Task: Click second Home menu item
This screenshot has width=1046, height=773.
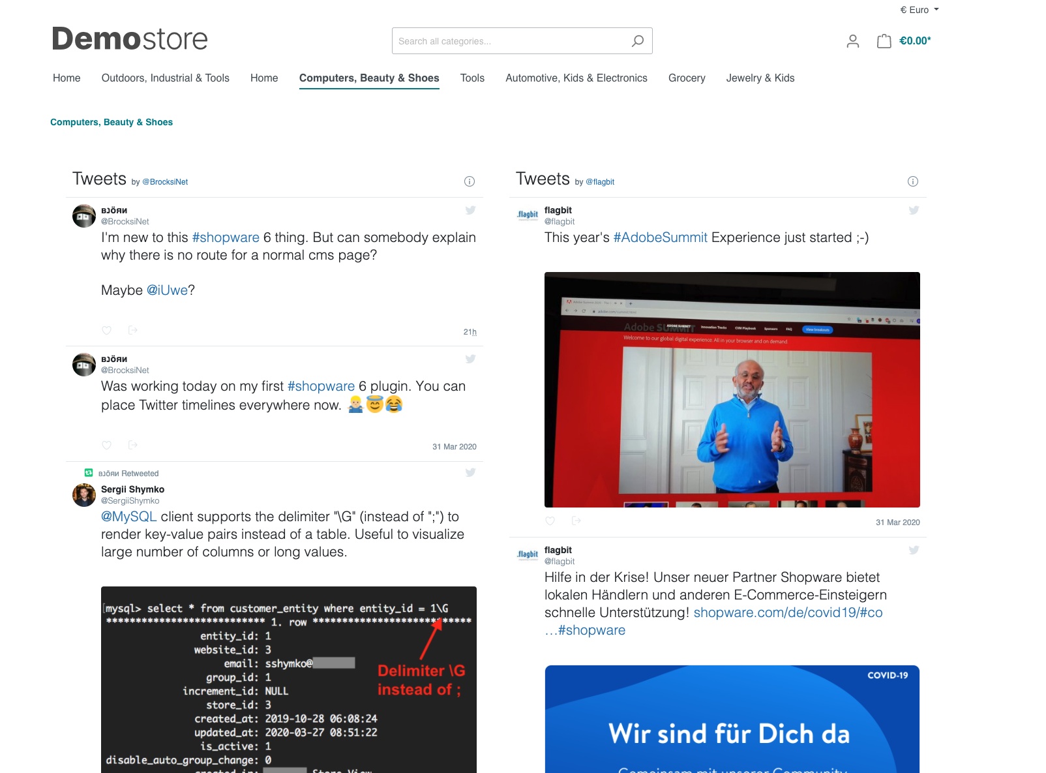Action: (264, 78)
